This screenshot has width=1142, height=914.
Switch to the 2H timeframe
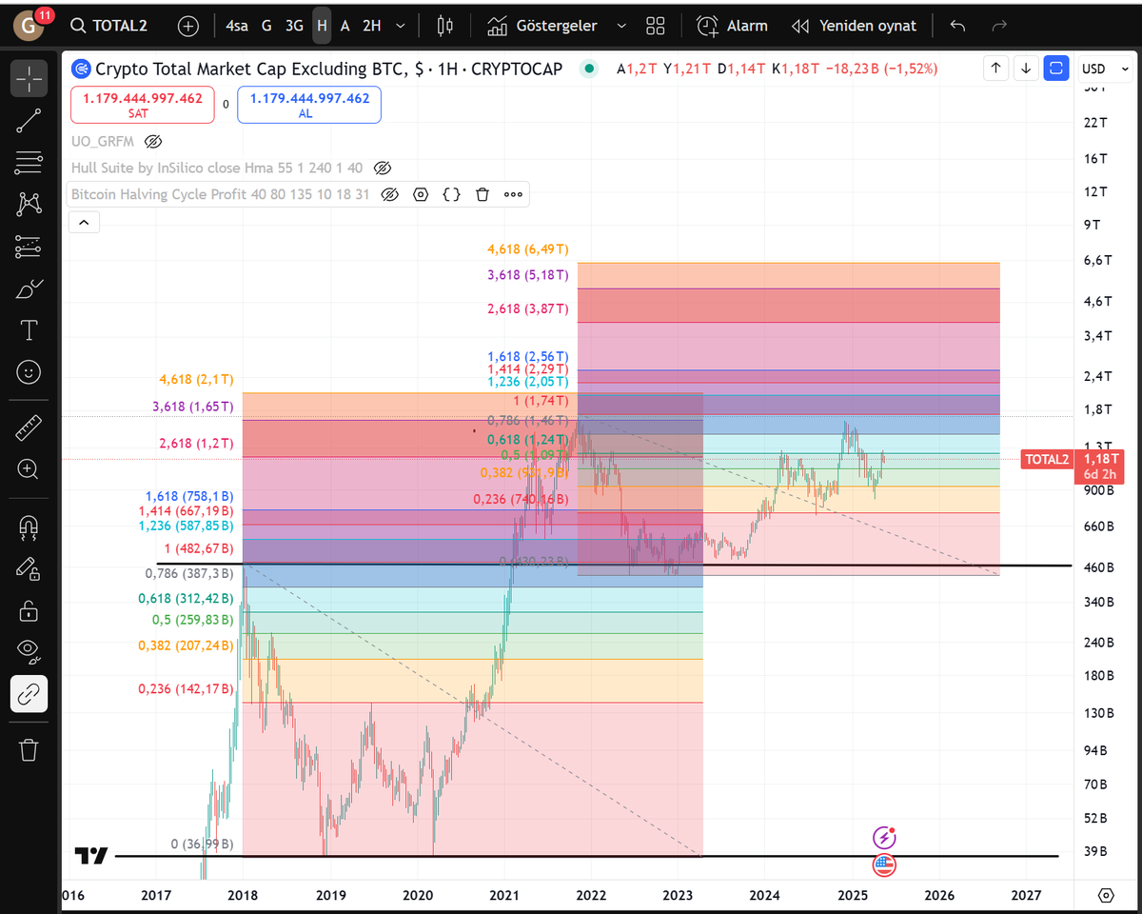coord(371,26)
